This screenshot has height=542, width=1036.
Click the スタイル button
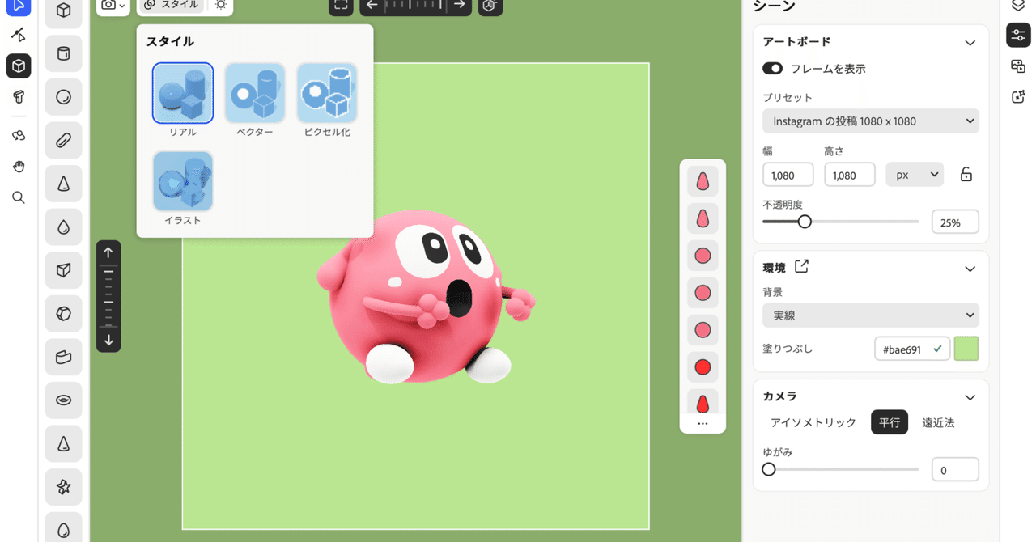click(171, 5)
